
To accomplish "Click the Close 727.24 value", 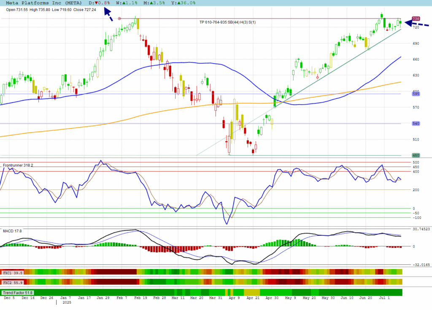I will [x=84, y=10].
